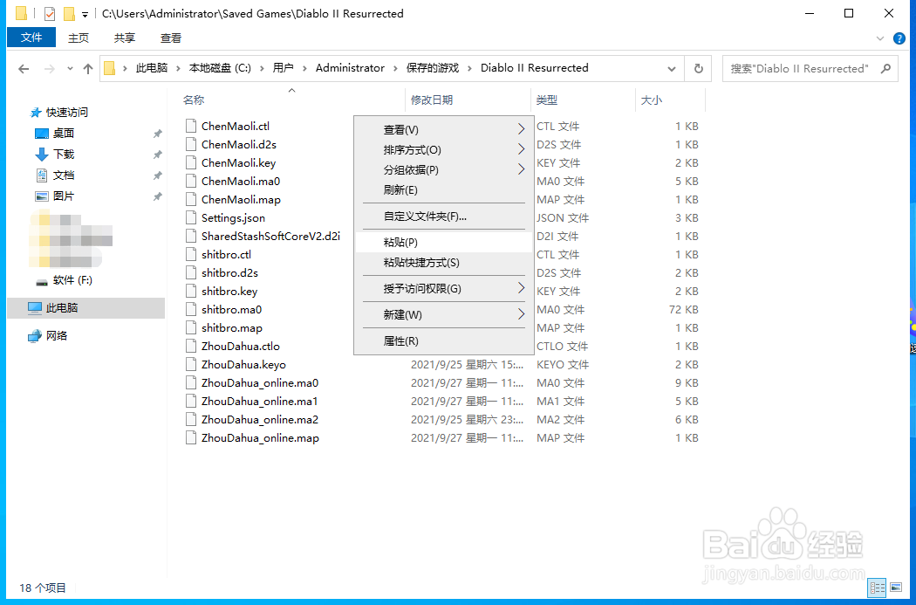
Task: Click the file icon beside ZhouDahua_online.ma2
Action: (190, 420)
